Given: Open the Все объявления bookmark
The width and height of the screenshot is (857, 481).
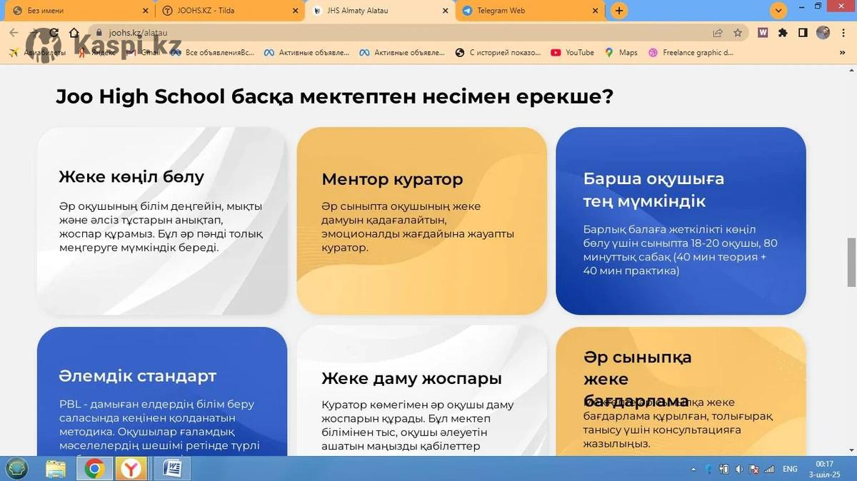Looking at the screenshot, I should [212, 53].
